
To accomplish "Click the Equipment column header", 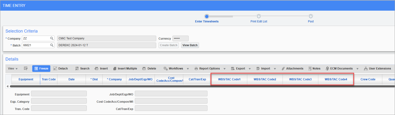I will [26, 79].
